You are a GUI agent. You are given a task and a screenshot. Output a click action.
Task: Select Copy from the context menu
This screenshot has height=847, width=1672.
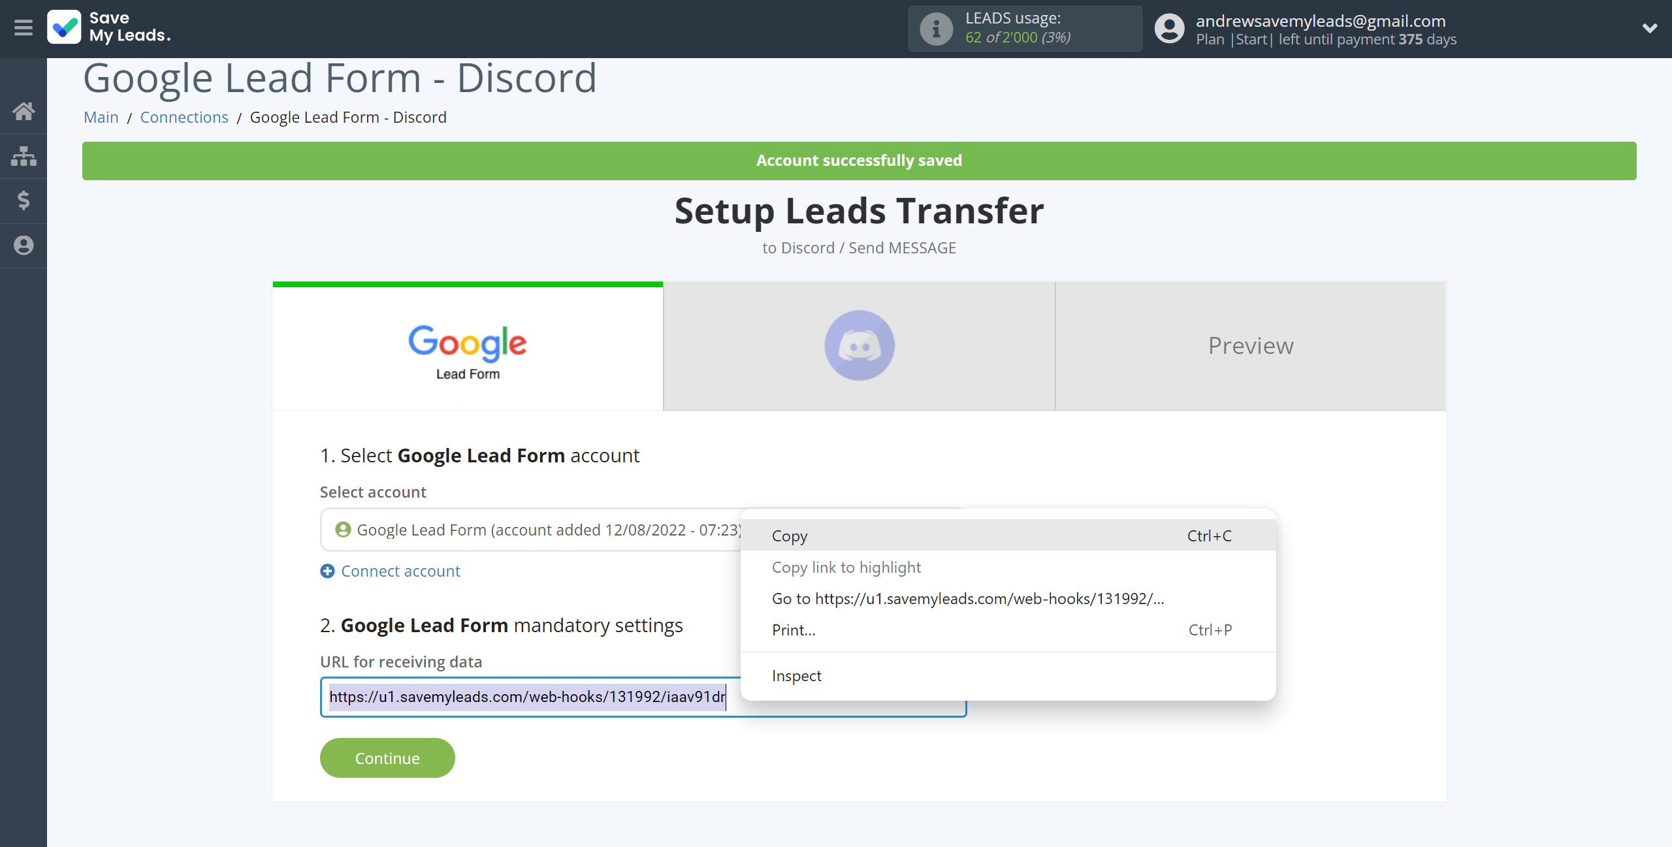[788, 534]
